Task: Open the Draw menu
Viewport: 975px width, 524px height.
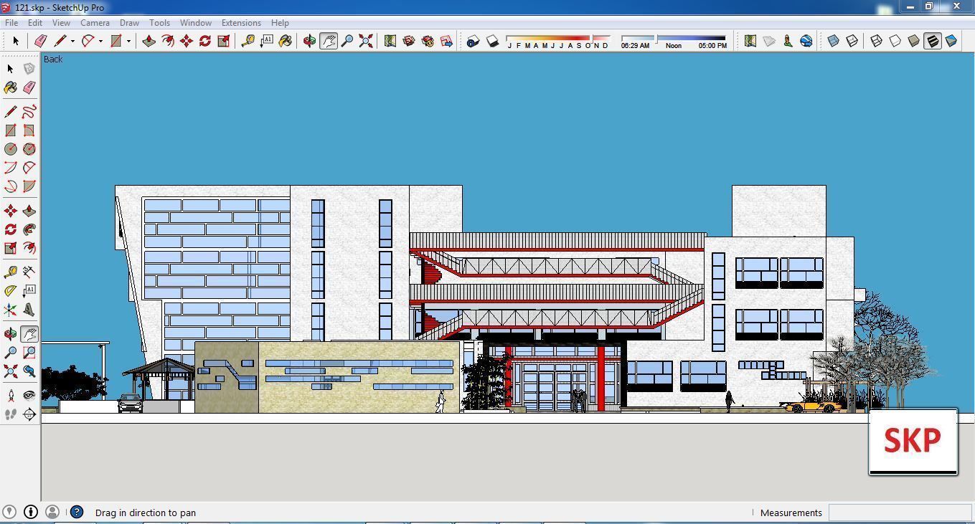Action: click(129, 22)
